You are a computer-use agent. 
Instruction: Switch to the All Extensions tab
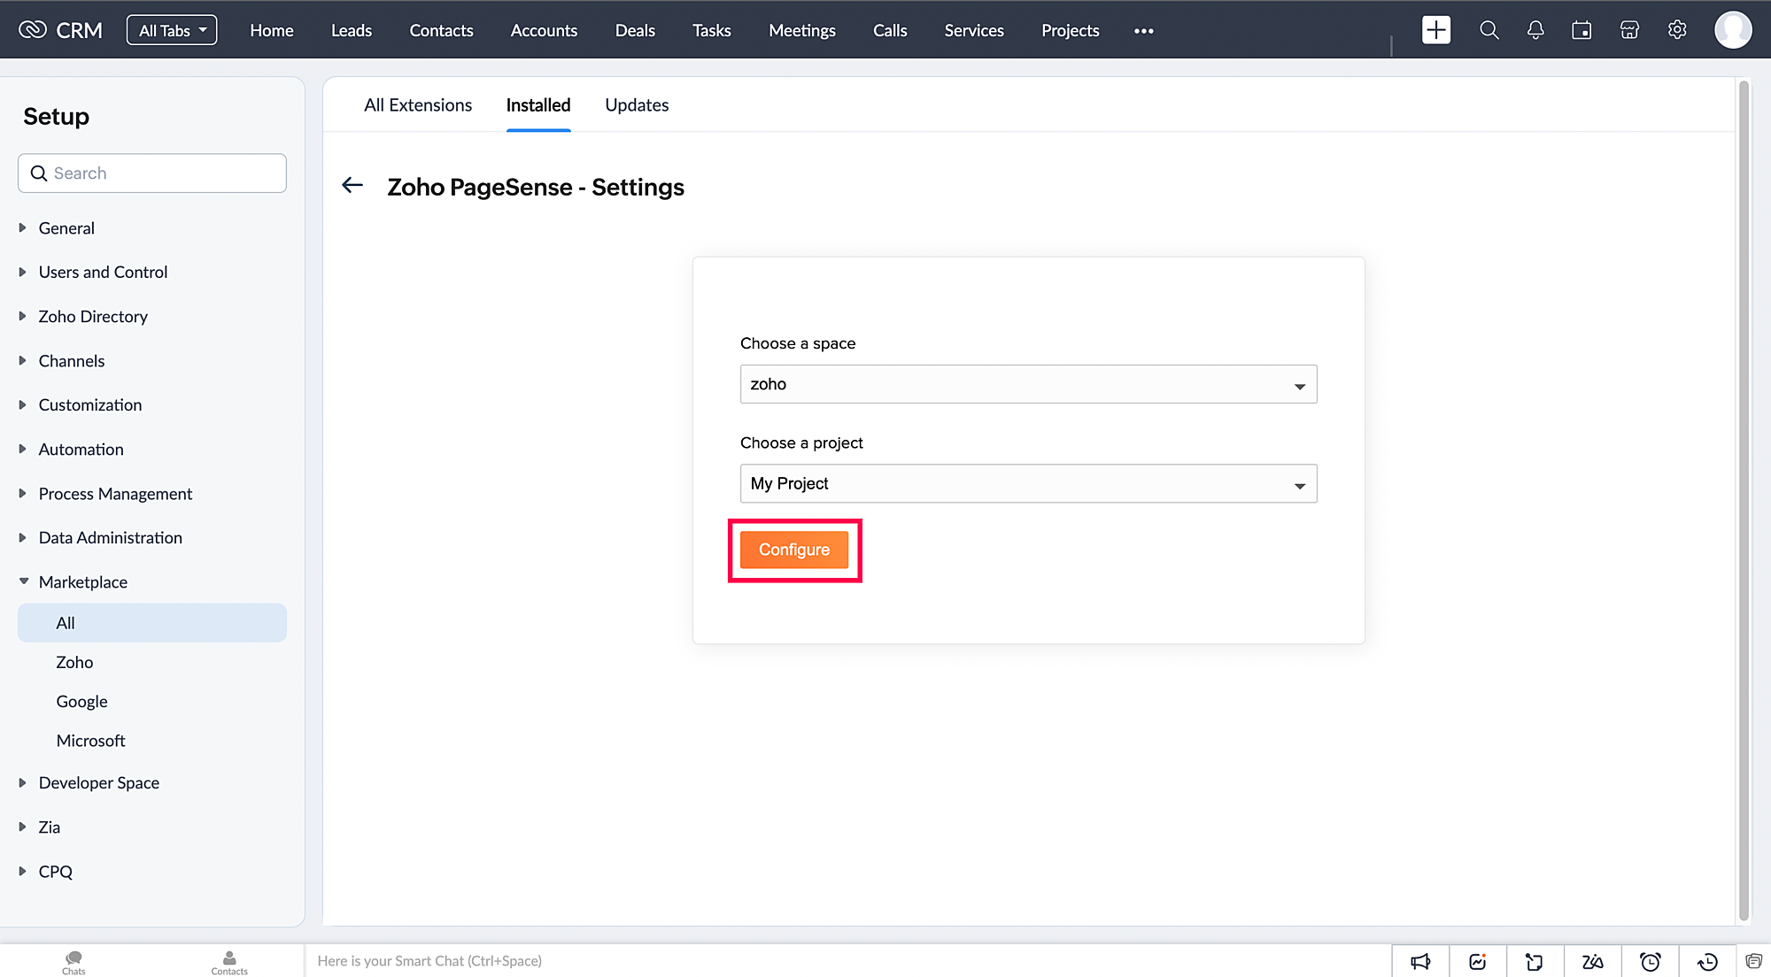point(418,105)
